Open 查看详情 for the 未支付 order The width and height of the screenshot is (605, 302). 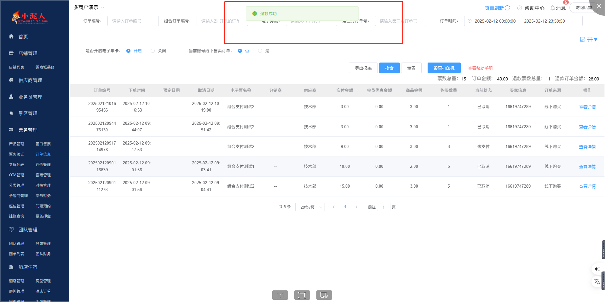587,147
